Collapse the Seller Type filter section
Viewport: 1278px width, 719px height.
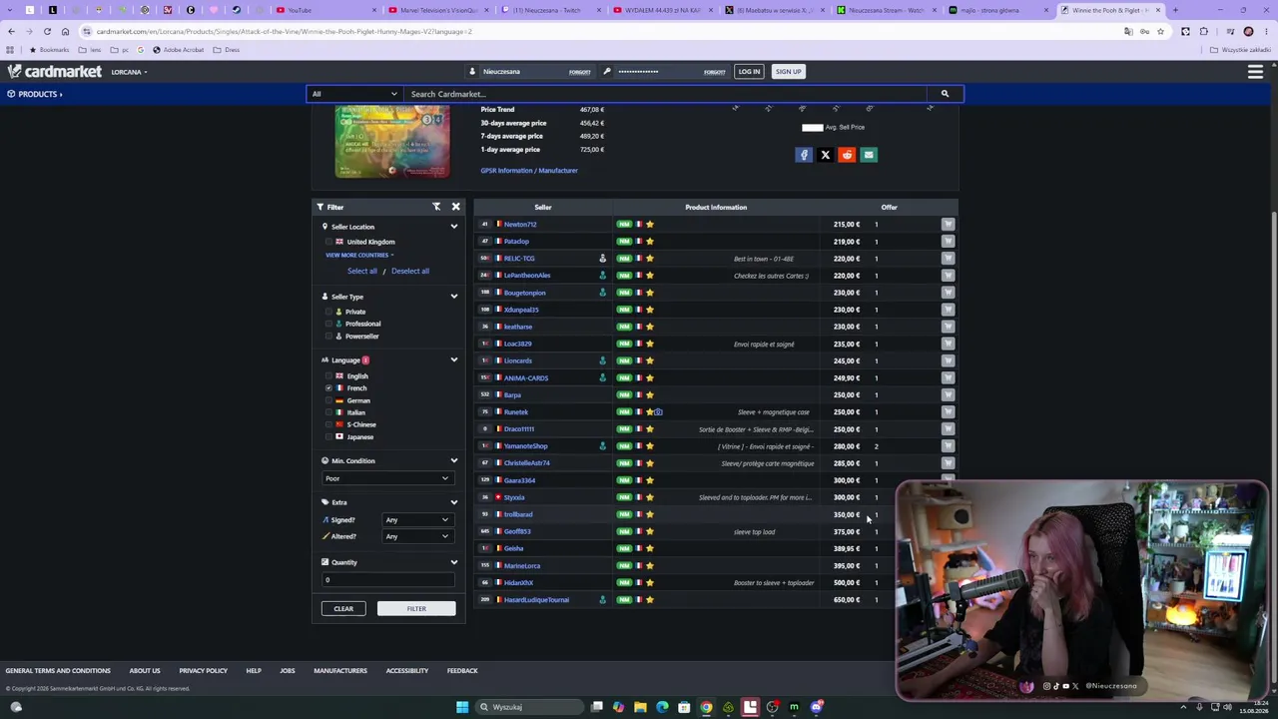pos(453,297)
